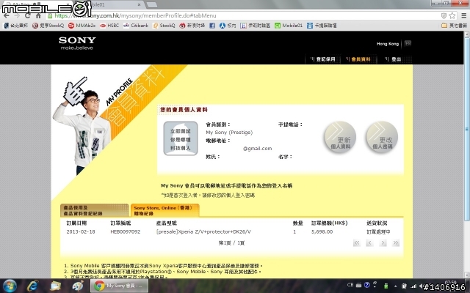Show hidden system tray icons arrow
The height and width of the screenshot is (293, 470).
click(x=395, y=286)
